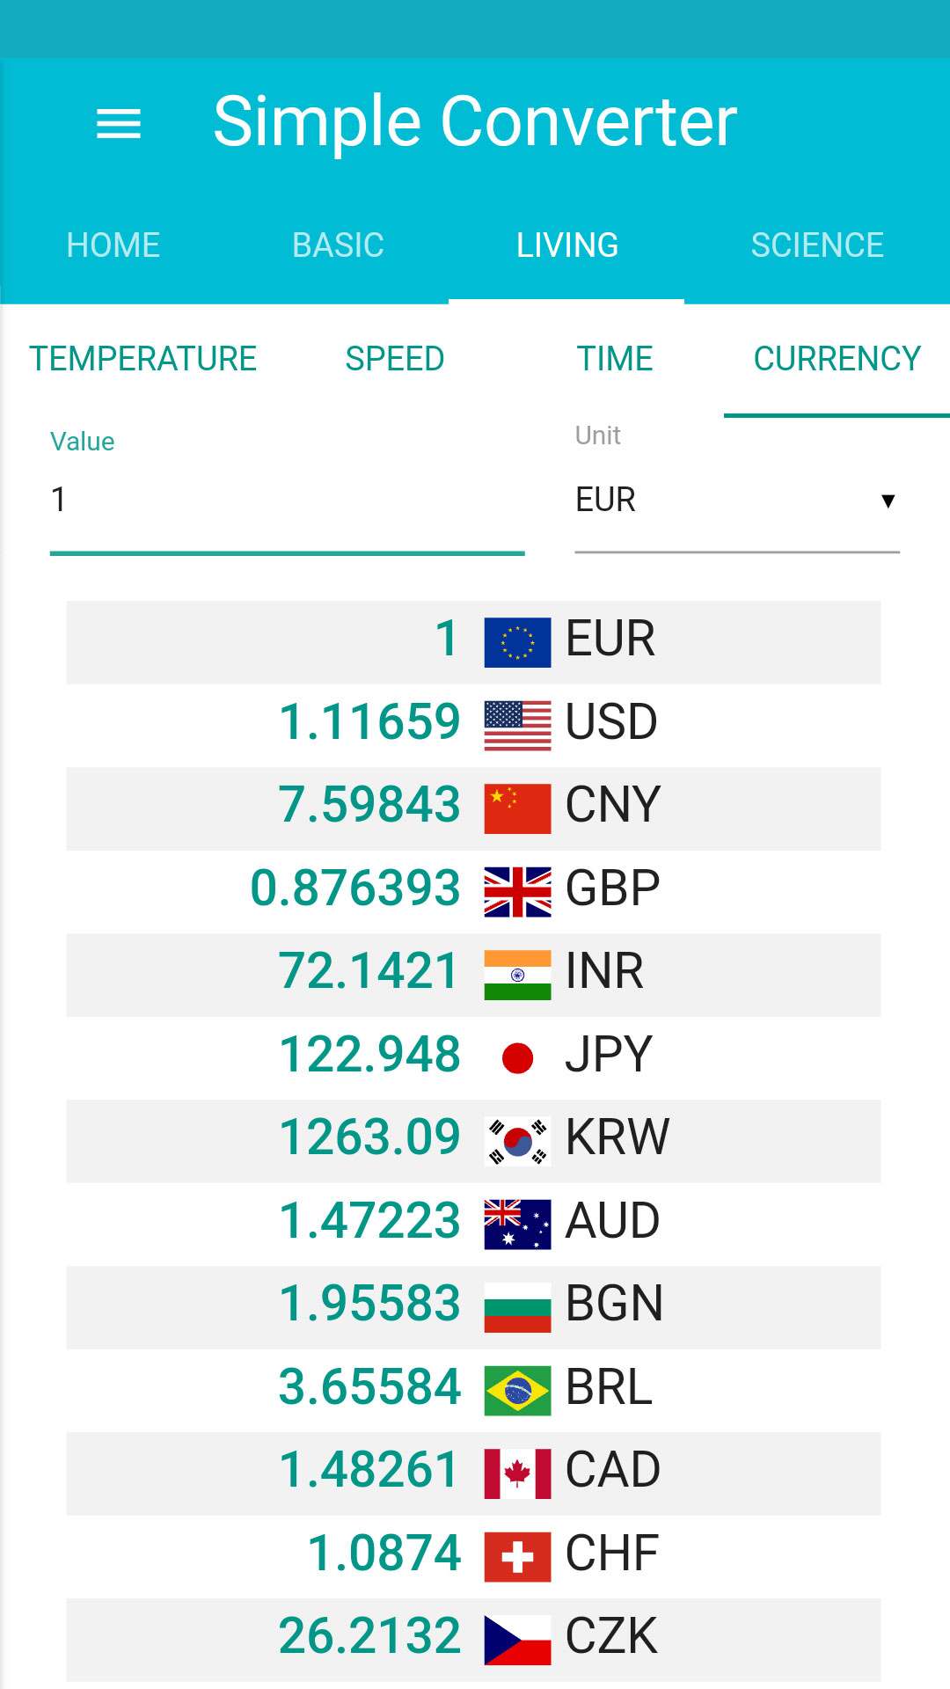Switch to the HOME tab
Image resolution: width=950 pixels, height=1689 pixels.
click(x=113, y=245)
